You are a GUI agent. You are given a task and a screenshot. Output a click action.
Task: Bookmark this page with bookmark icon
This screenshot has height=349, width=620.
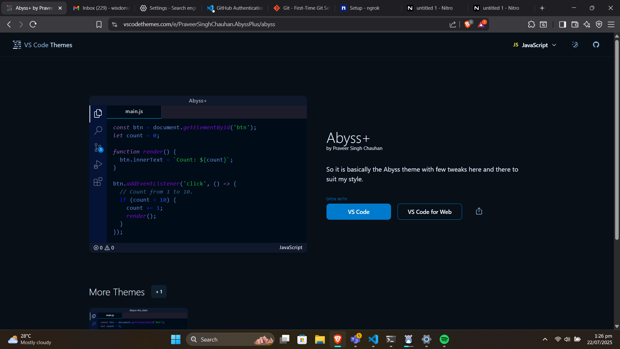tap(99, 24)
